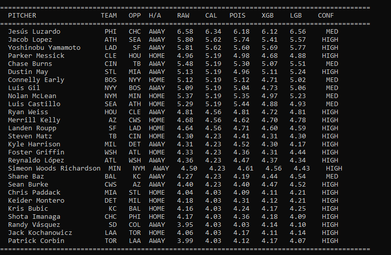Click the PITCHER column header
The height and width of the screenshot is (255, 391).
point(22,16)
